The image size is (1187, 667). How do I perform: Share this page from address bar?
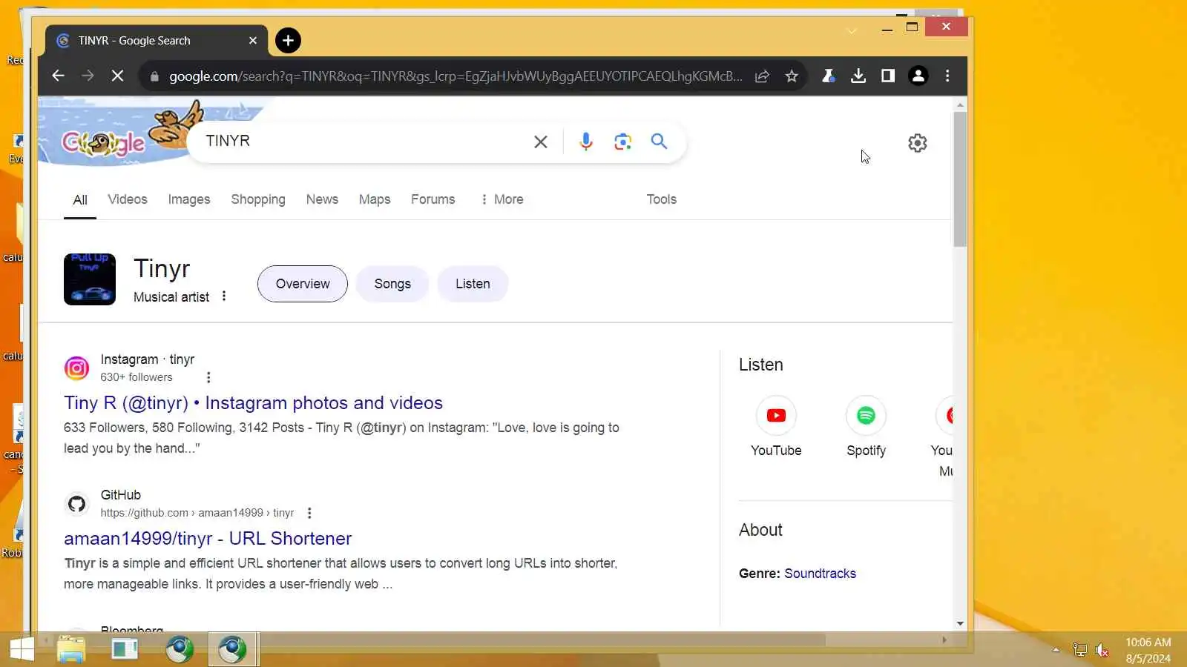coord(762,76)
